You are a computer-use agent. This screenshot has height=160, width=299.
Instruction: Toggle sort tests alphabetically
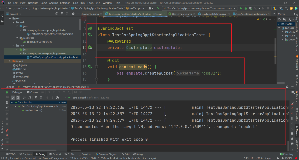pyautogui.click(x=24, y=98)
